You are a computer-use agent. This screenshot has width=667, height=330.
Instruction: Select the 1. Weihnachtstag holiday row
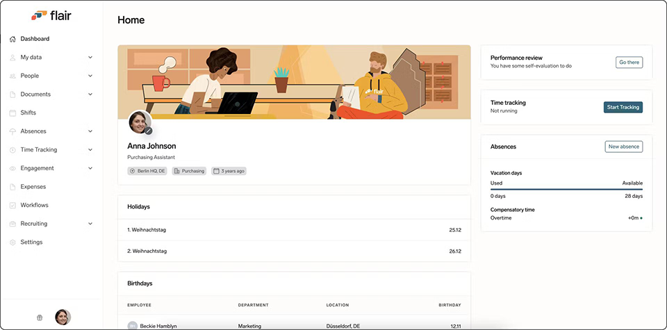[x=295, y=230]
